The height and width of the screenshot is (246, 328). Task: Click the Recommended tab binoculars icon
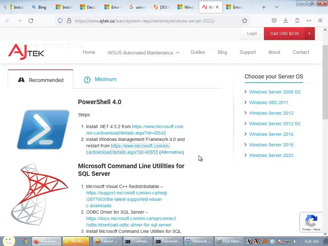pos(21,80)
